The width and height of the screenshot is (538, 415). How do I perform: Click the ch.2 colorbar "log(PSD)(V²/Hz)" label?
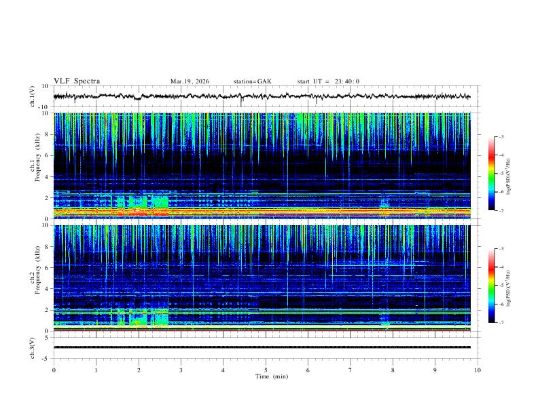(x=509, y=289)
